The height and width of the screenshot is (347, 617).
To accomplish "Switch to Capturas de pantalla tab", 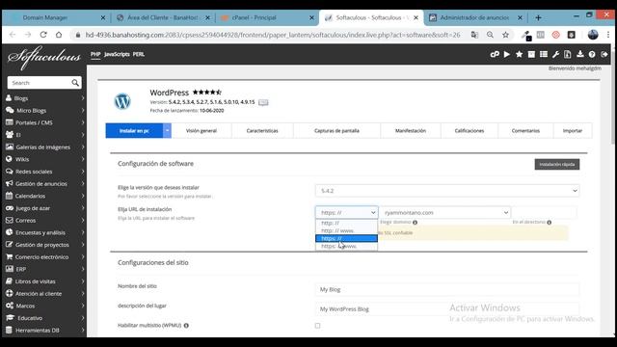I will [x=336, y=131].
